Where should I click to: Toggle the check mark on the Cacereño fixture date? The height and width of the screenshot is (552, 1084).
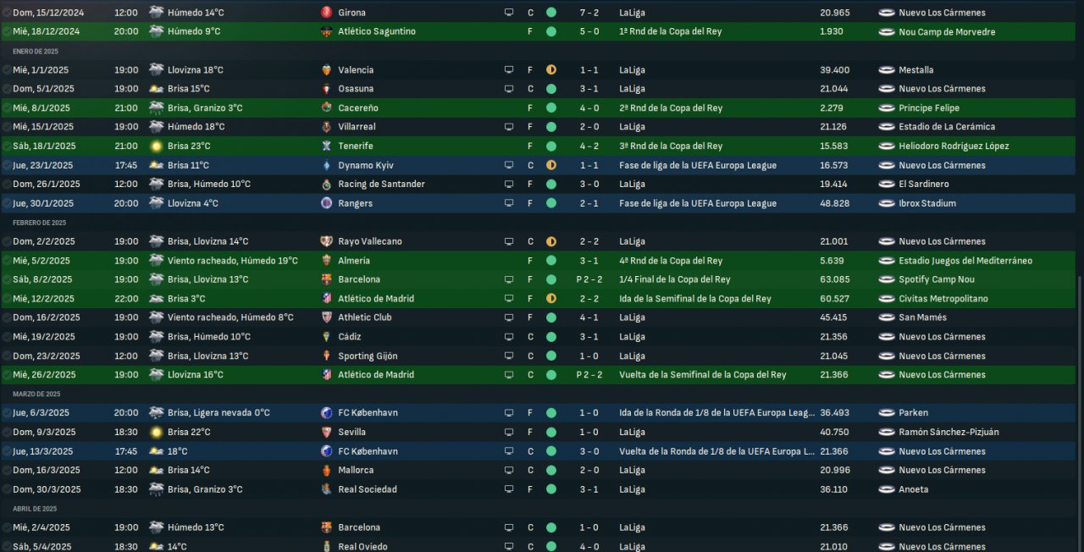pos(7,108)
